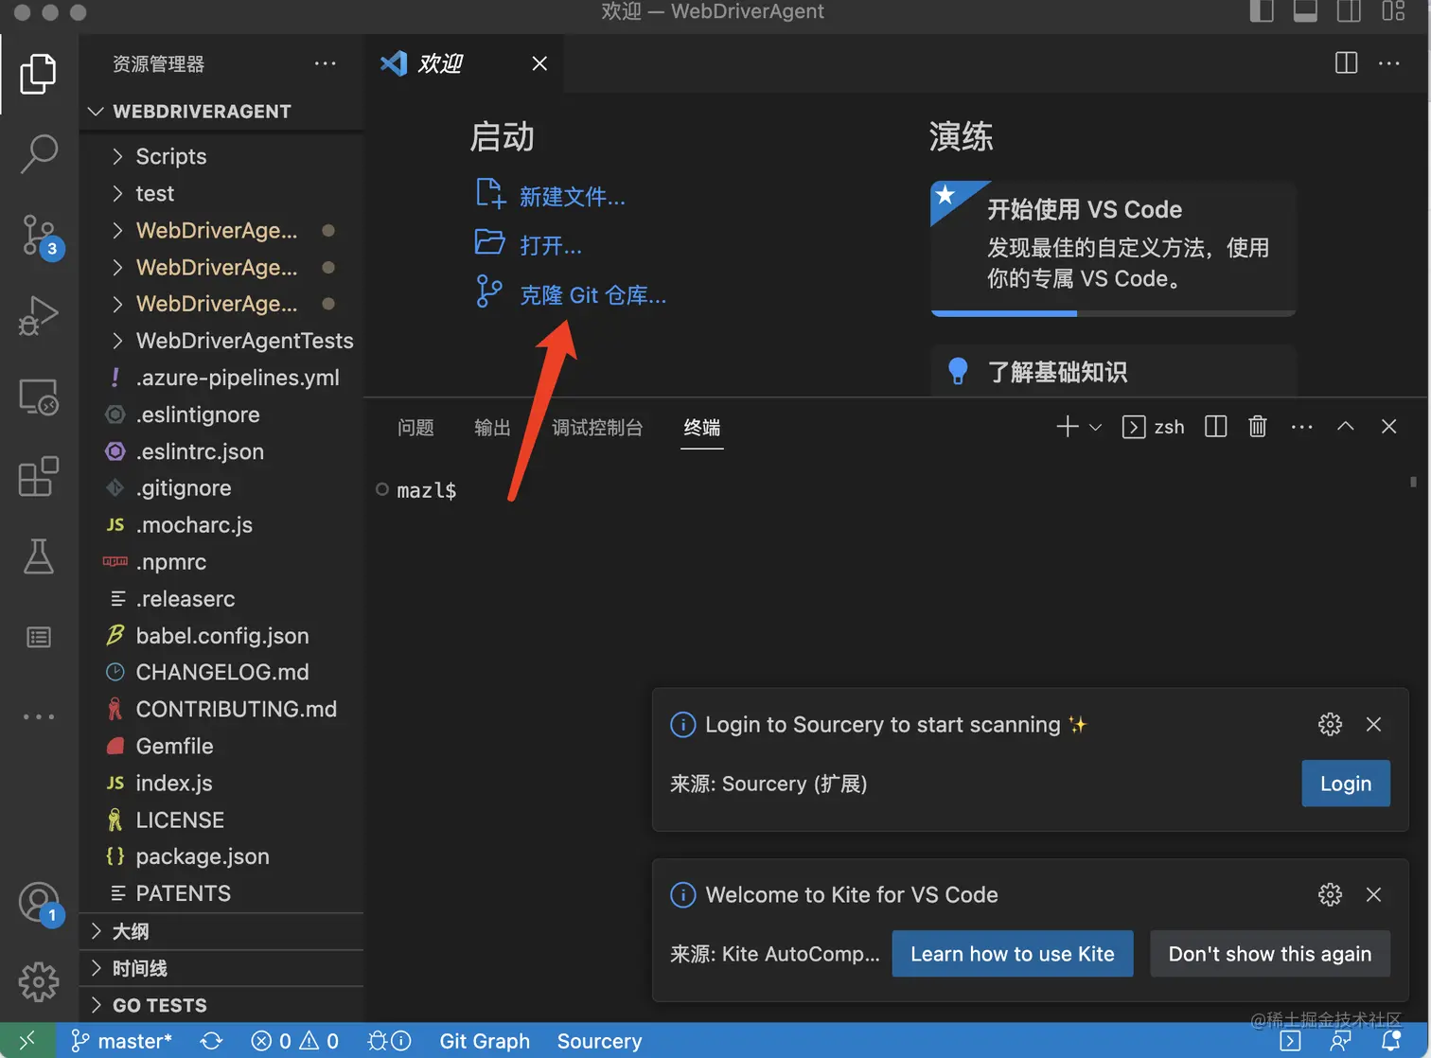The height and width of the screenshot is (1058, 1431).
Task: Open the Remote Explorer view
Action: [x=39, y=397]
